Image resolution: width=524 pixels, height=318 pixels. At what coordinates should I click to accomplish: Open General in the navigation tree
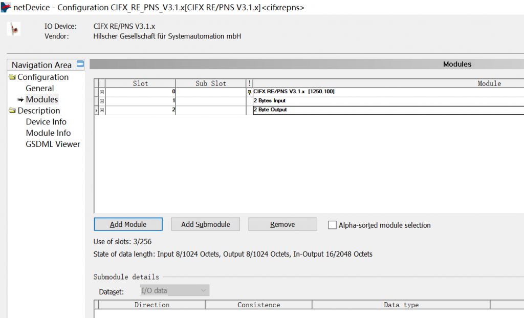click(x=40, y=89)
